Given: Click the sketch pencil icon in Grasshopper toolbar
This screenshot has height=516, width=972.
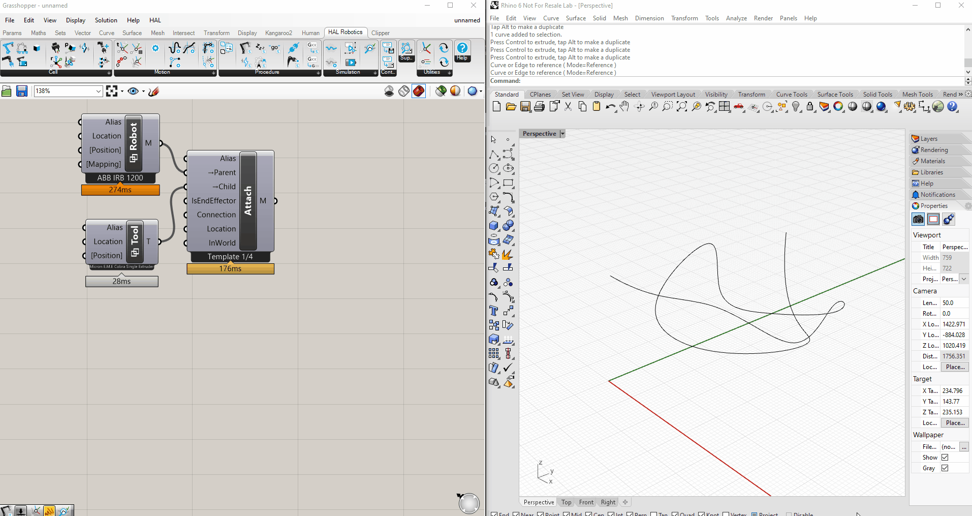Looking at the screenshot, I should (154, 92).
